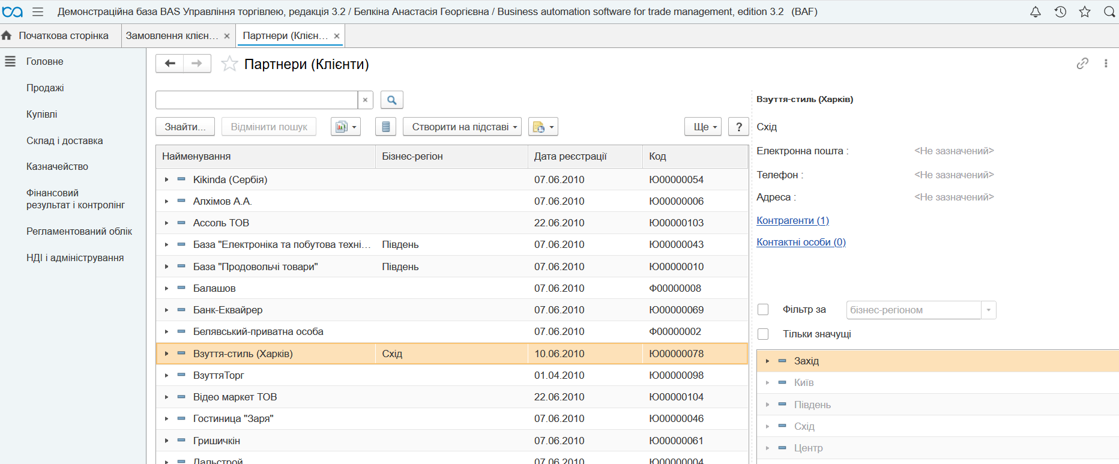Expand the Ассоль ТОВ row
Screen dimensions: 1119x464
pos(166,223)
